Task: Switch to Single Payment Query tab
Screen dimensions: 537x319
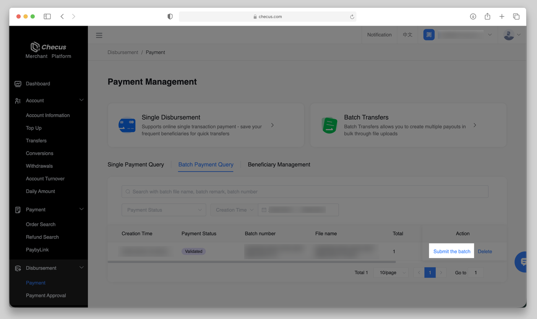Action: 136,165
